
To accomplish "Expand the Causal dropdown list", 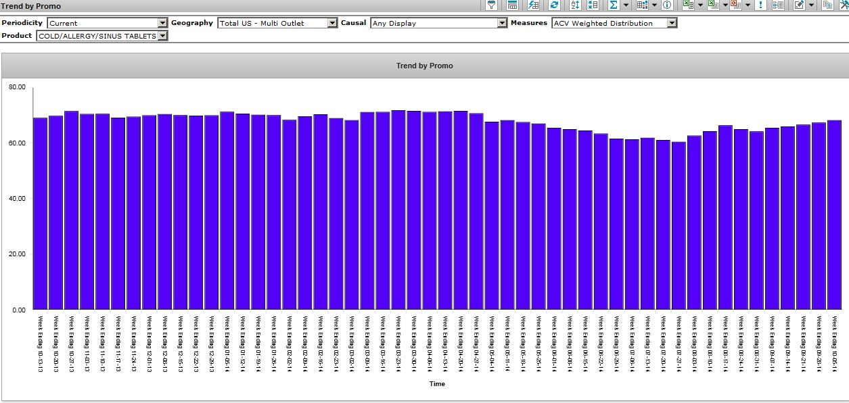I will click(502, 23).
